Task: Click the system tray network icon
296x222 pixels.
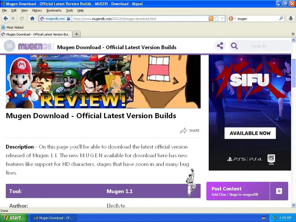Action: tap(275, 218)
